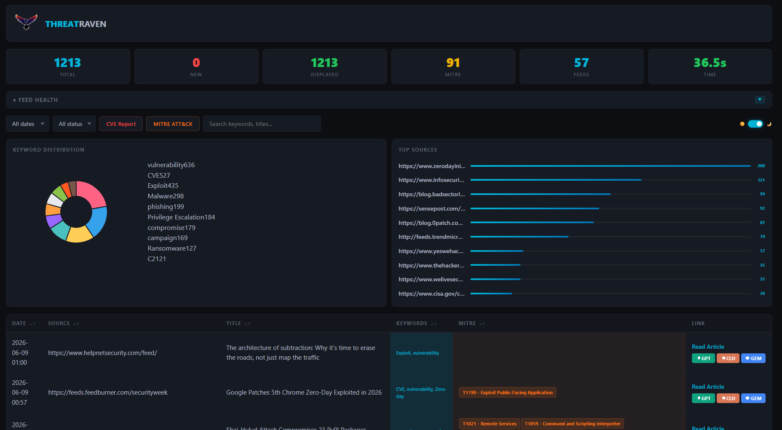Click the ThreatRaven raven logo
The image size is (782, 430).
pos(26,22)
